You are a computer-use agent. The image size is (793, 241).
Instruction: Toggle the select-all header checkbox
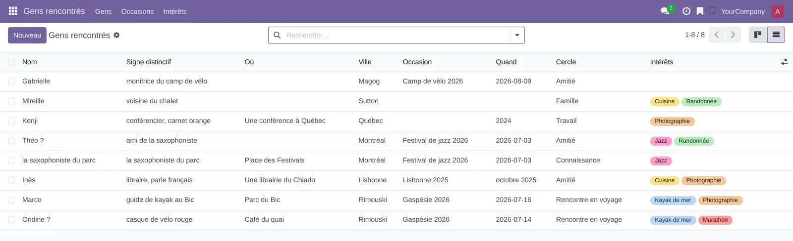pos(11,62)
